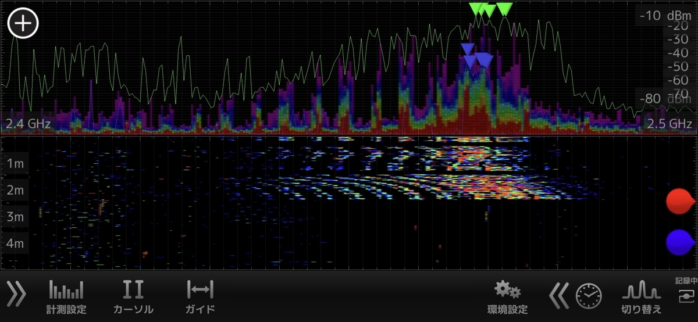698x322 pixels.
Task: Tap the 3m waterfall time label
Action: [15, 217]
